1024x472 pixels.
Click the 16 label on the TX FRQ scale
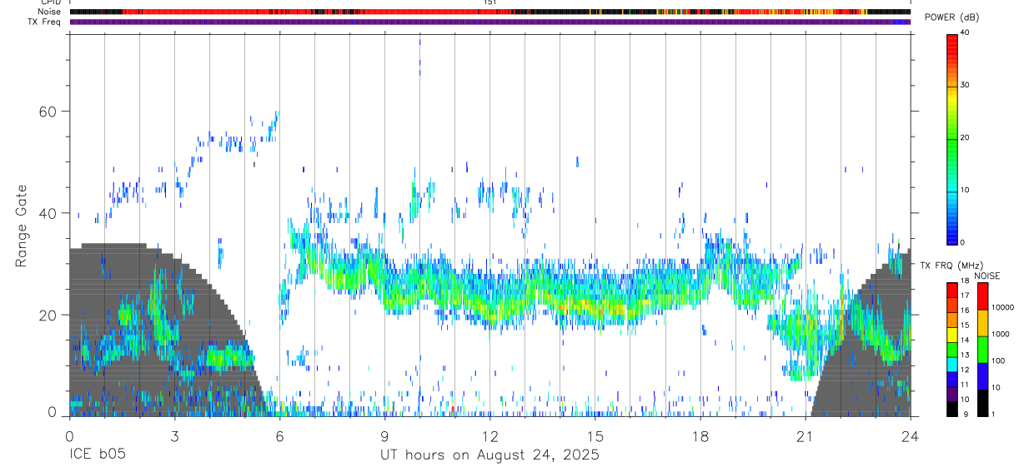pos(964,311)
